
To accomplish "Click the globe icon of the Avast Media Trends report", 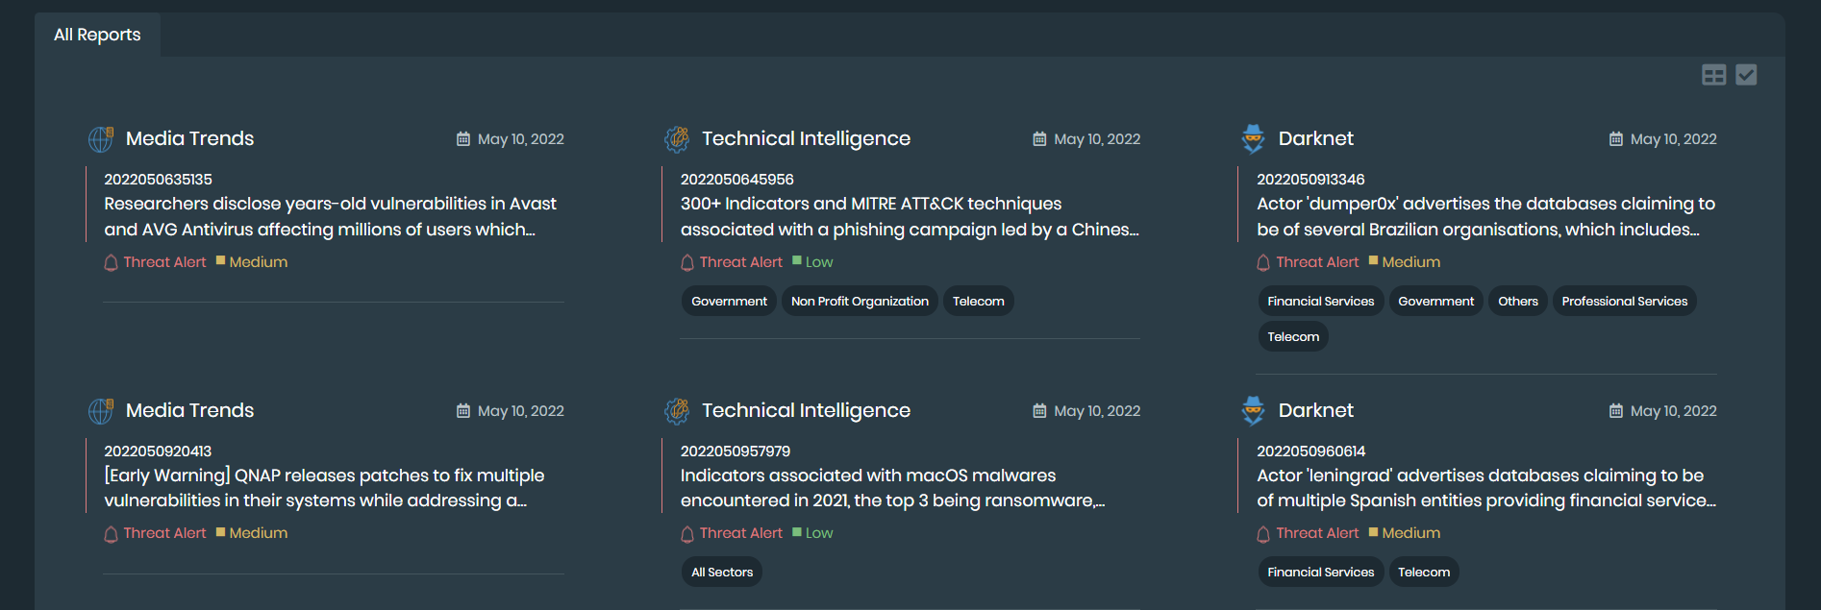I will click(101, 139).
